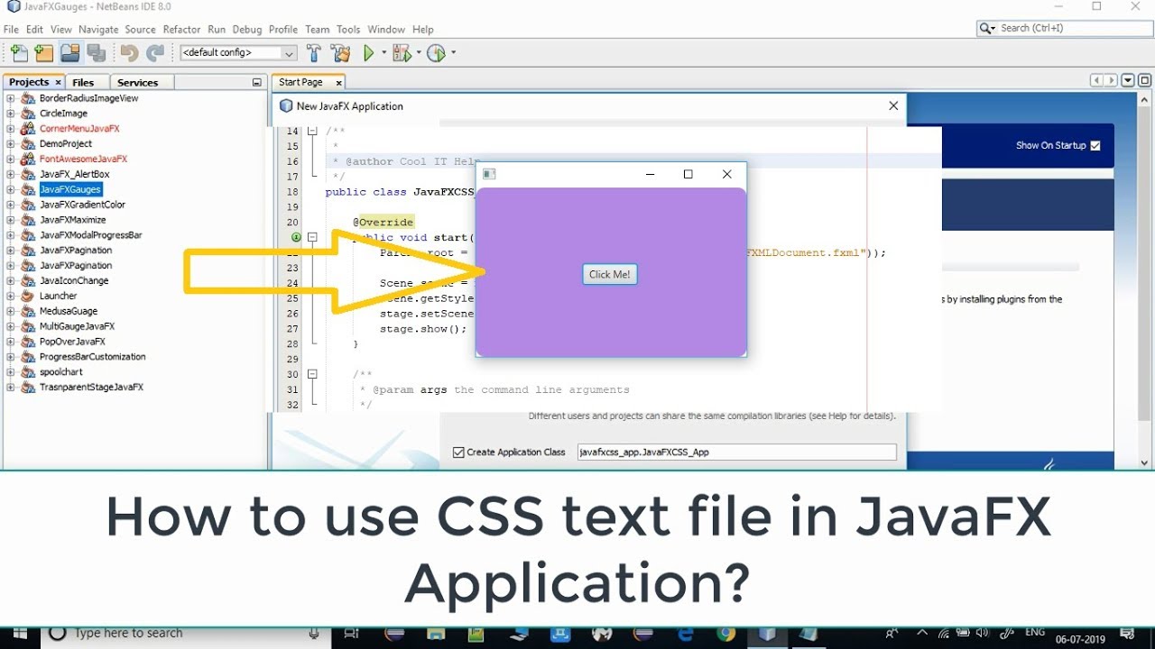Open the File menu

11,30
